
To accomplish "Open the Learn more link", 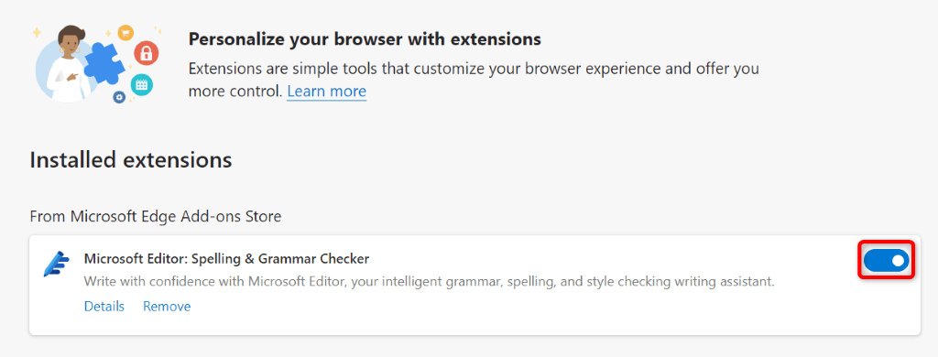I will (x=327, y=92).
